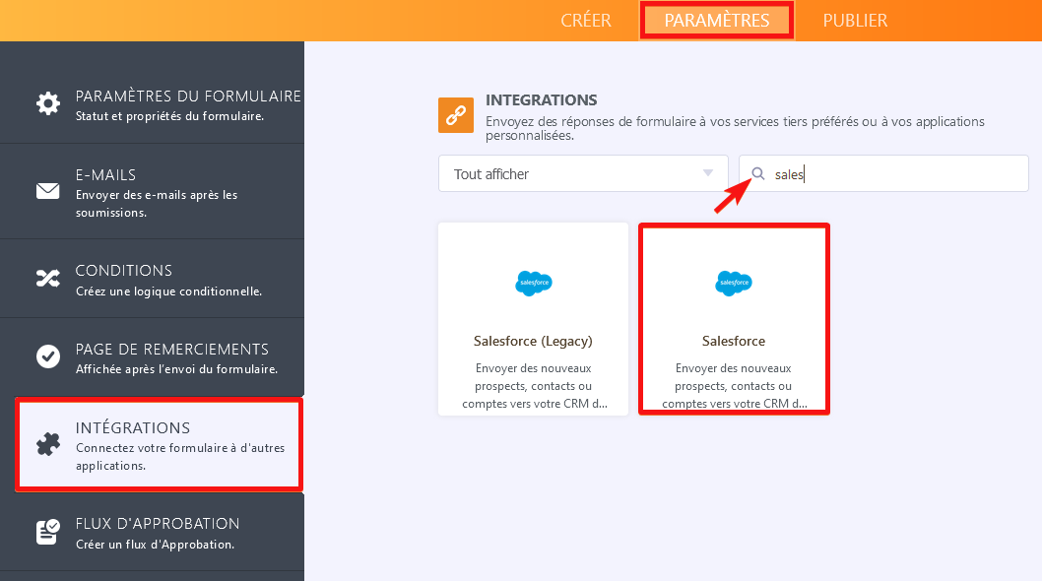This screenshot has height=581, width=1042.
Task: Click the magnifier search icon
Action: point(758,173)
